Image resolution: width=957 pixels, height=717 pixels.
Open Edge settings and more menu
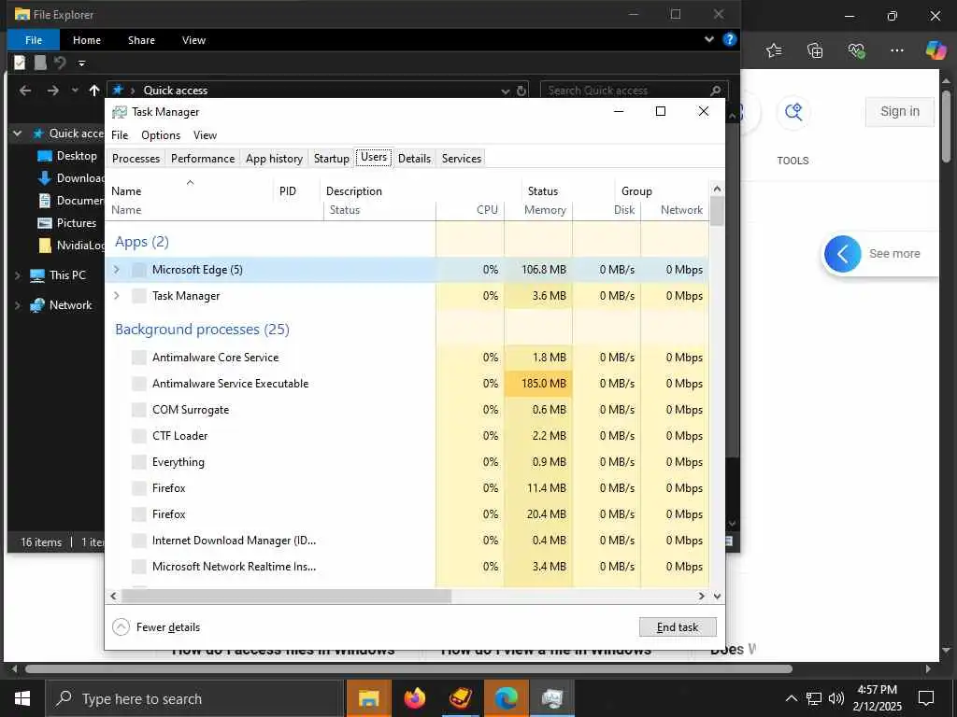896,50
